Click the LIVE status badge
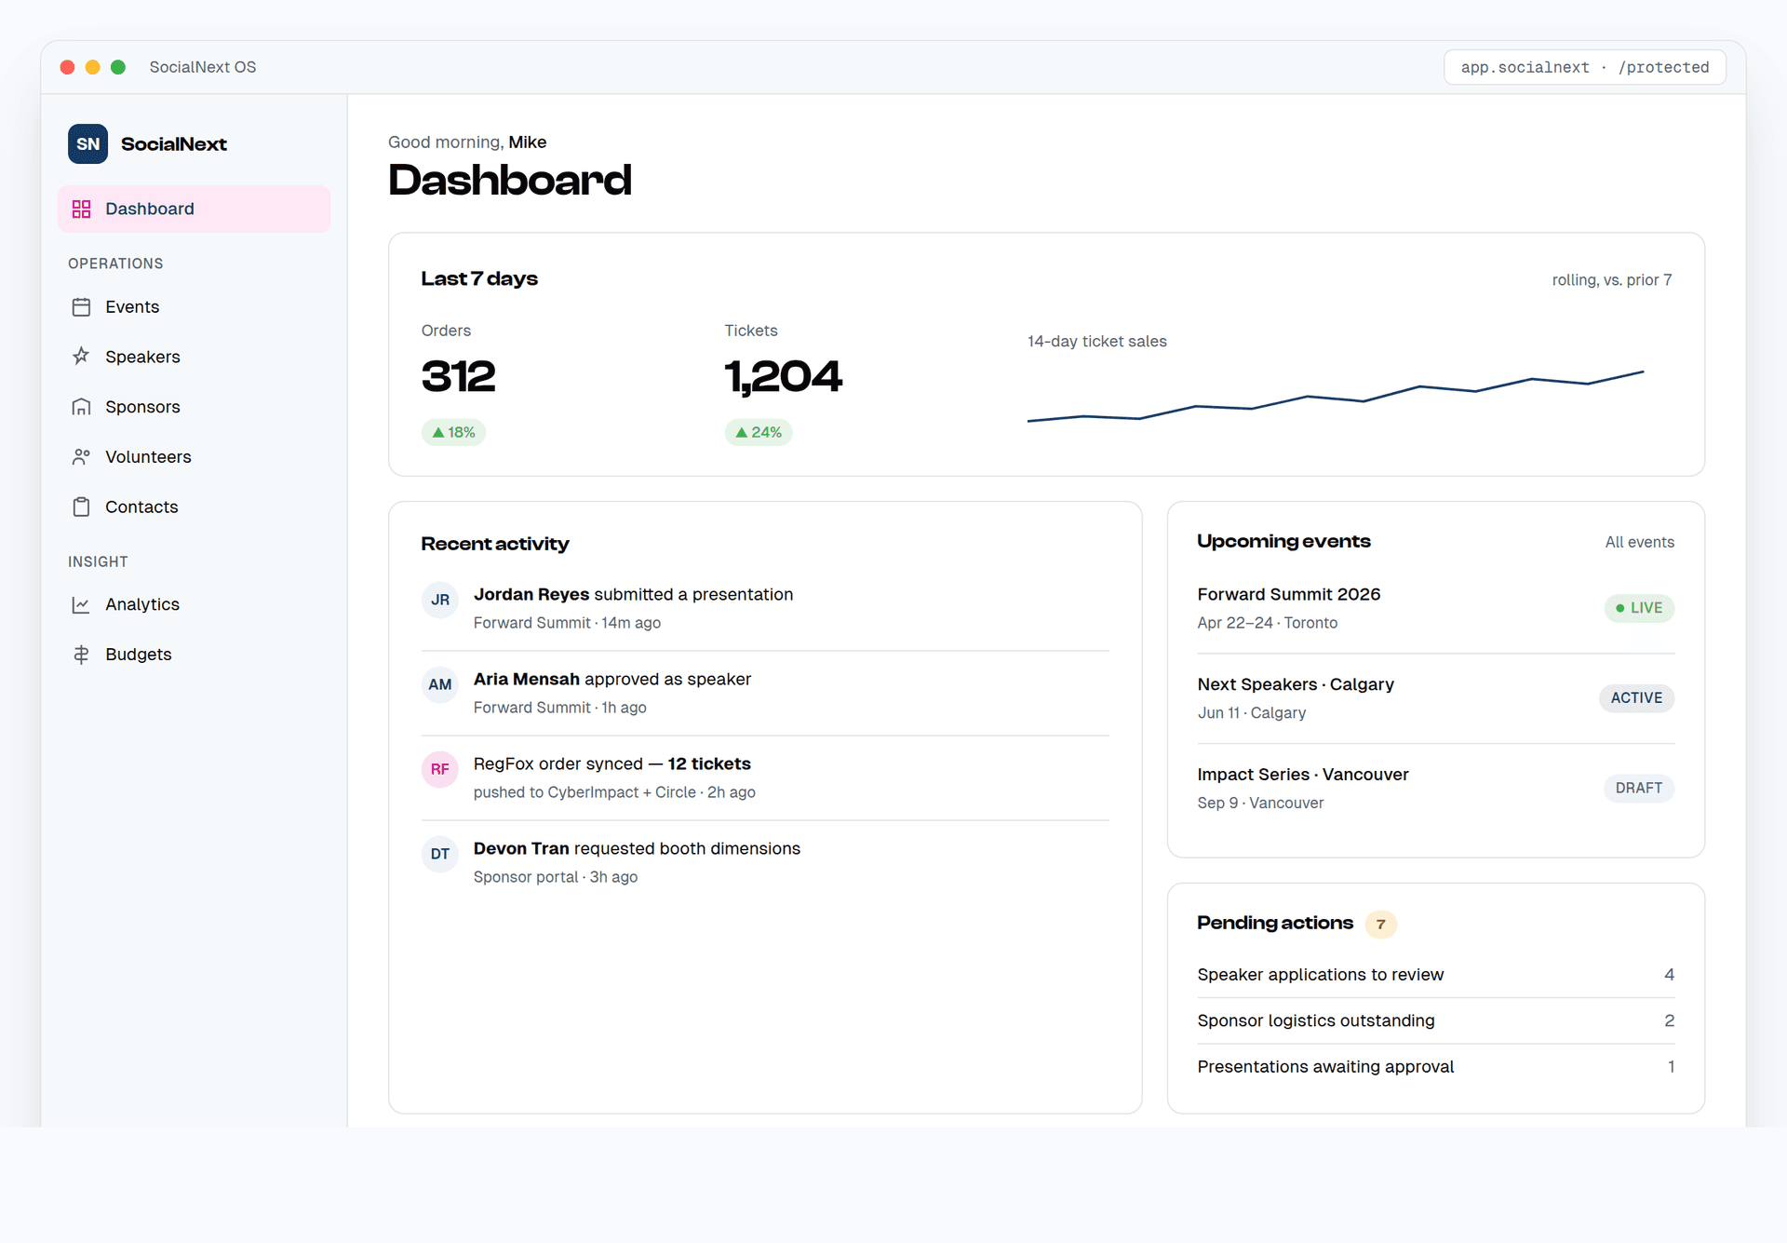This screenshot has width=1787, height=1243. (1639, 608)
